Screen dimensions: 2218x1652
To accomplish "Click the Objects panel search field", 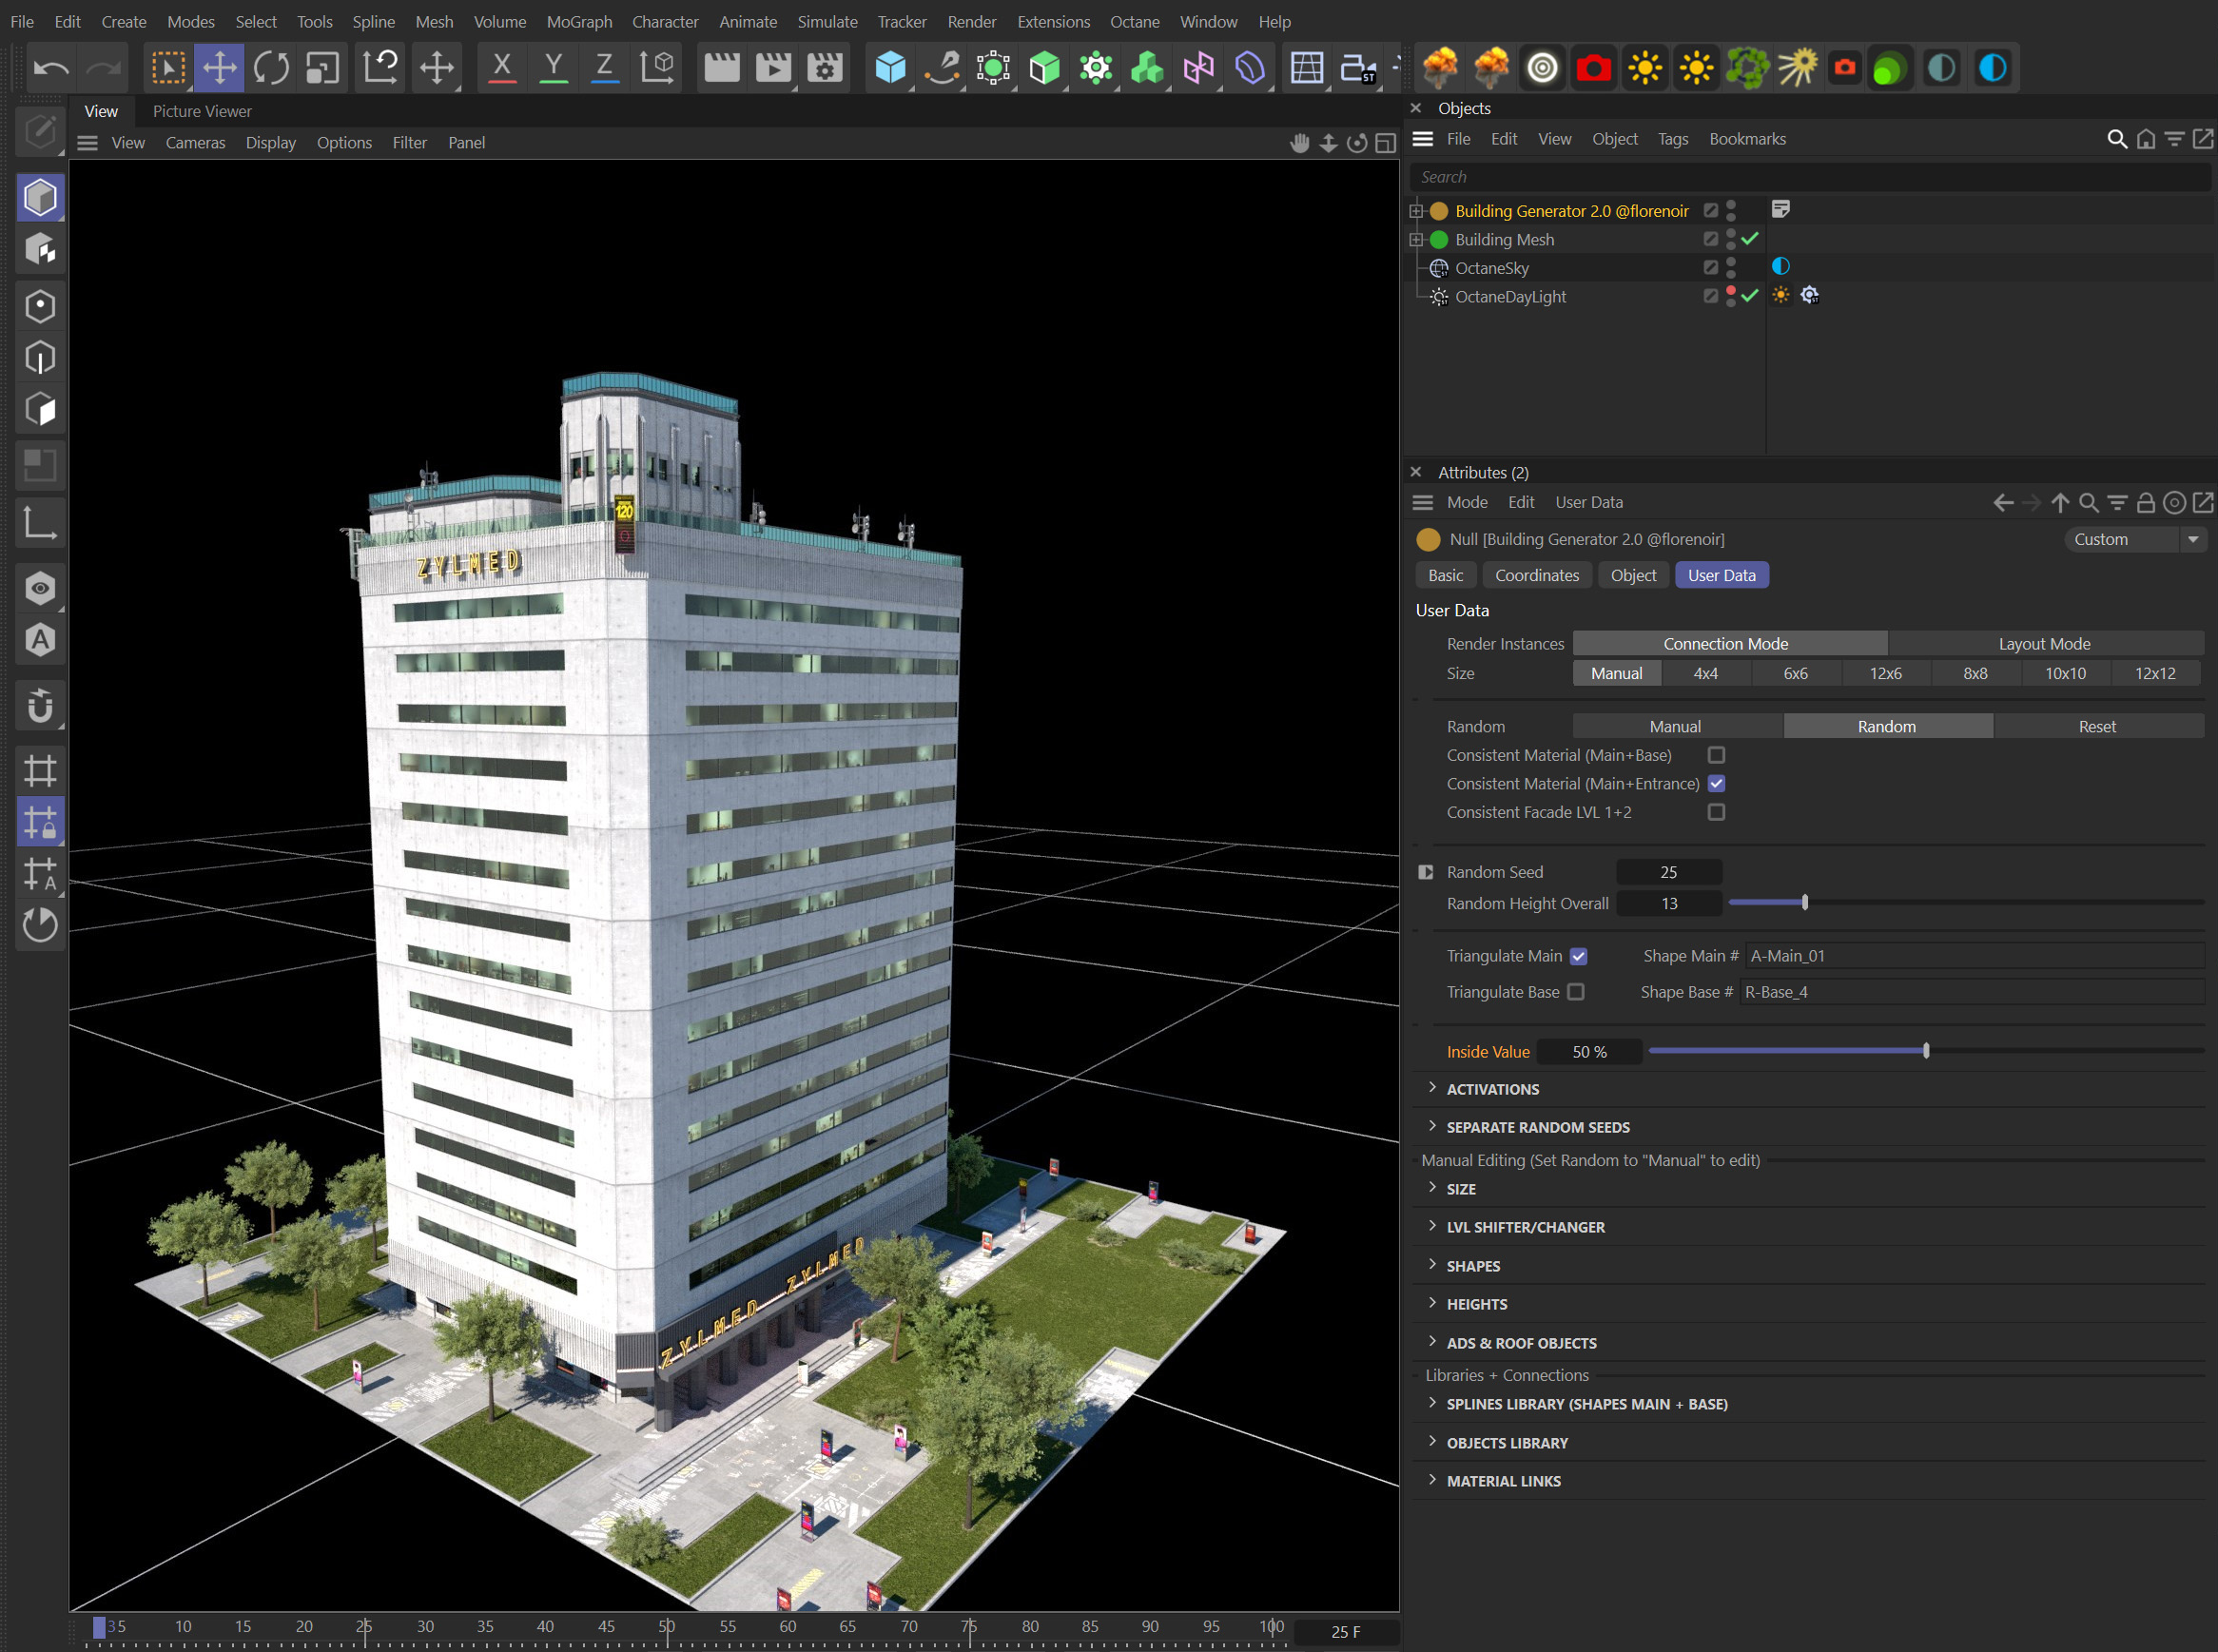I will (1800, 176).
